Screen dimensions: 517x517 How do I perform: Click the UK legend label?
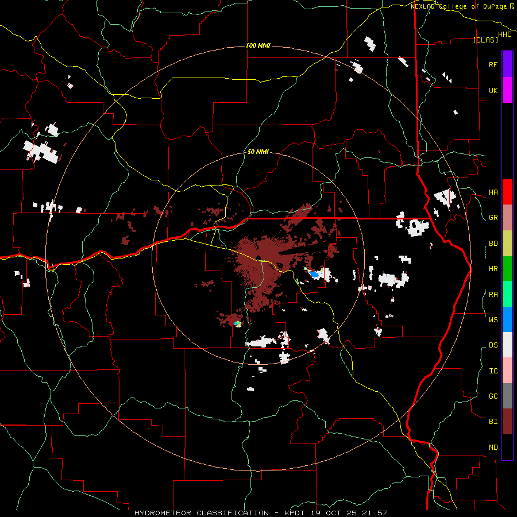(x=493, y=90)
